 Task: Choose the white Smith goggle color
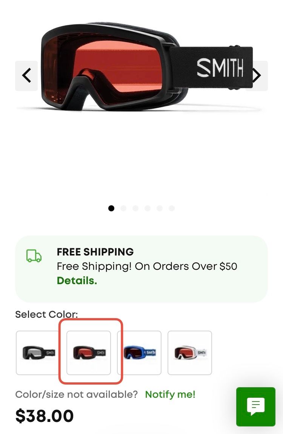190,353
